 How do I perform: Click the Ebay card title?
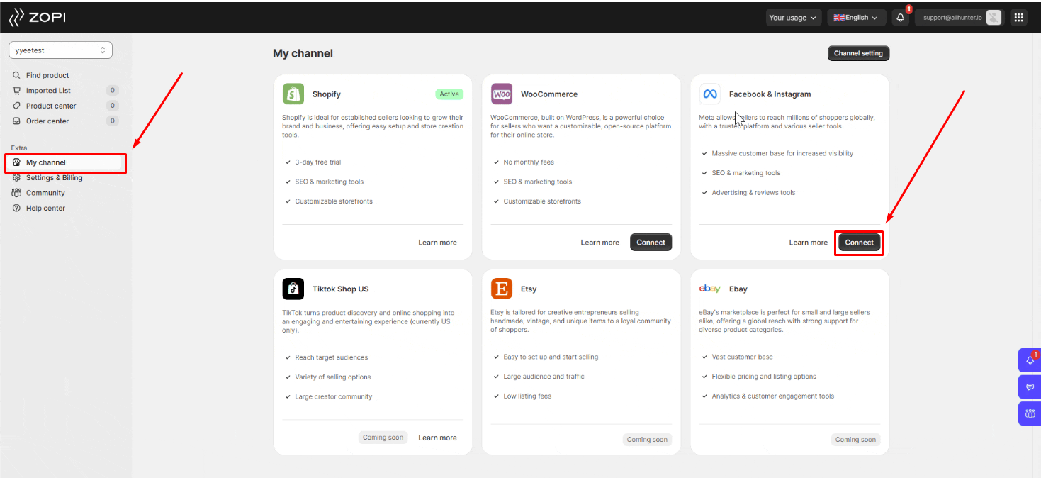(x=738, y=289)
